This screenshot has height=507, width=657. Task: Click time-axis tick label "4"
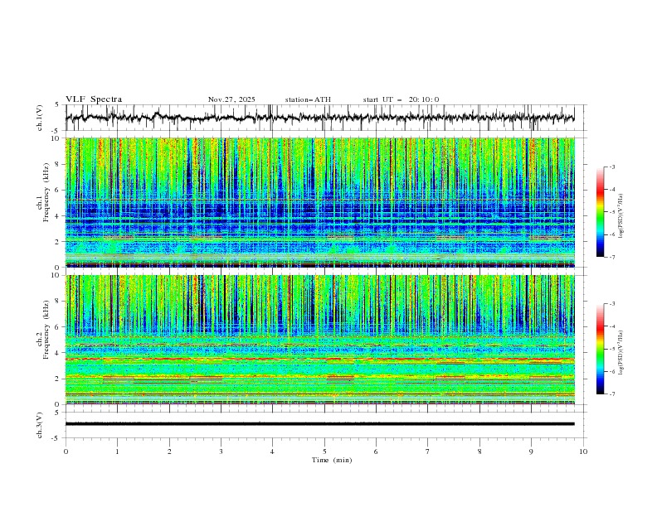pyautogui.click(x=272, y=451)
